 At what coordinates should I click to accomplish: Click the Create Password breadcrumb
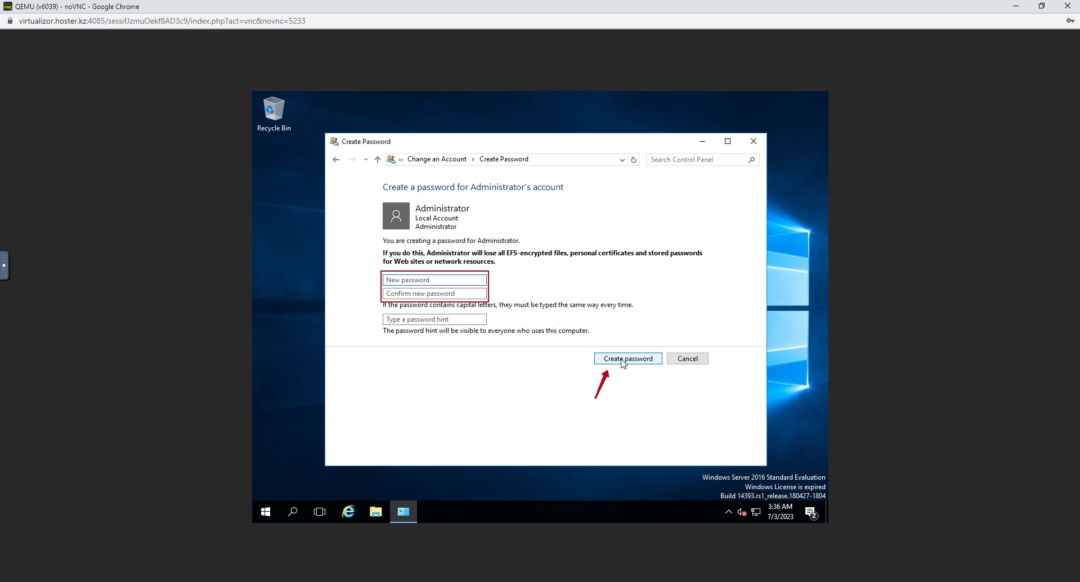tap(504, 159)
